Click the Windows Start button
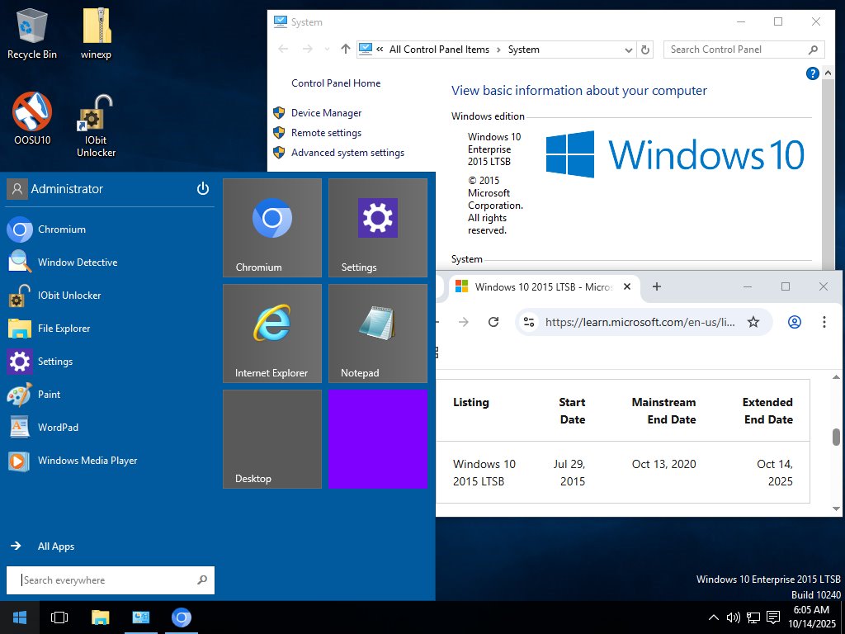Viewport: 845px width, 634px height. [x=20, y=617]
